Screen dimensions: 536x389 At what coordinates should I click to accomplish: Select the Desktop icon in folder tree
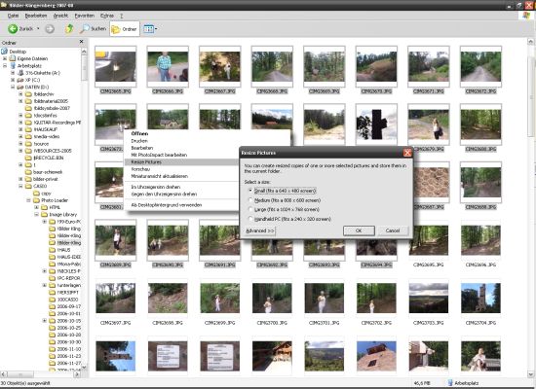(x=4, y=52)
